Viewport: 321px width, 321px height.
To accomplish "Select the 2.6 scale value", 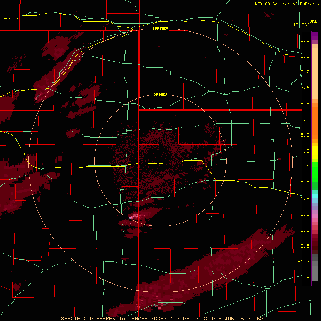I will pos(305,183).
